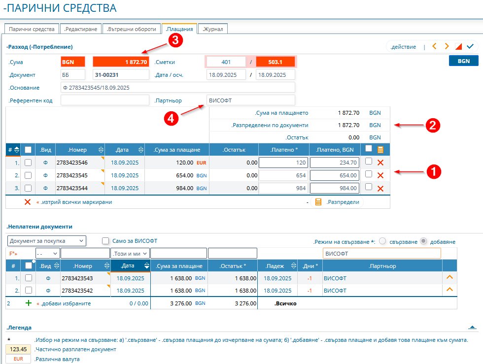Collapse the Легенда section
Viewport: 483px width, 364px height.
click(x=472, y=327)
